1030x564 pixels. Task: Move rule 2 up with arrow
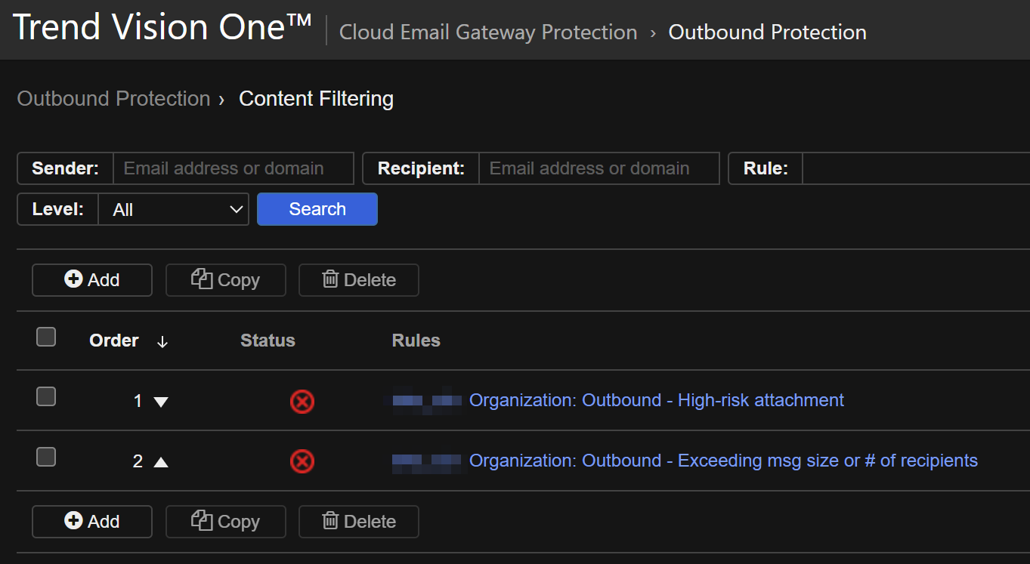[161, 461]
